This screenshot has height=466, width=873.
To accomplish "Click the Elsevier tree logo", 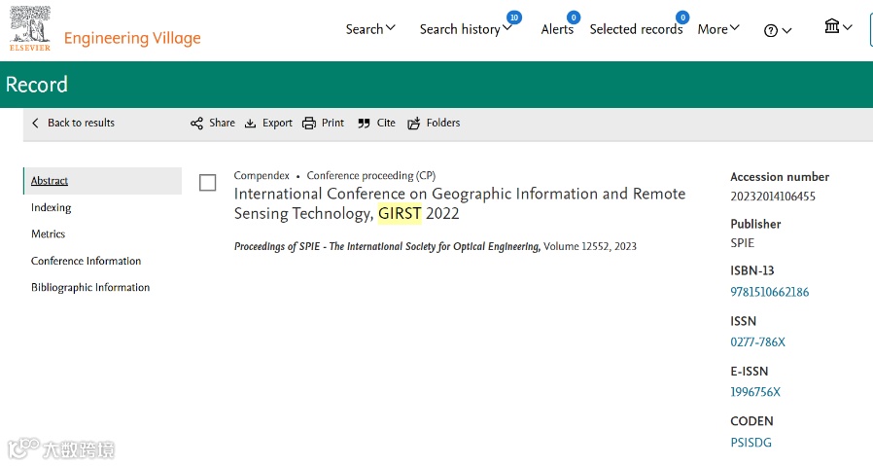I will pyautogui.click(x=30, y=28).
